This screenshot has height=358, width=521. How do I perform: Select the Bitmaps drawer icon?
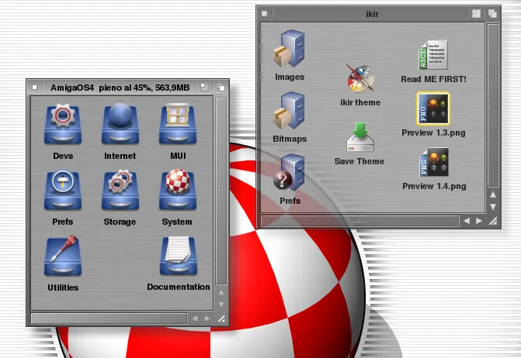(290, 112)
